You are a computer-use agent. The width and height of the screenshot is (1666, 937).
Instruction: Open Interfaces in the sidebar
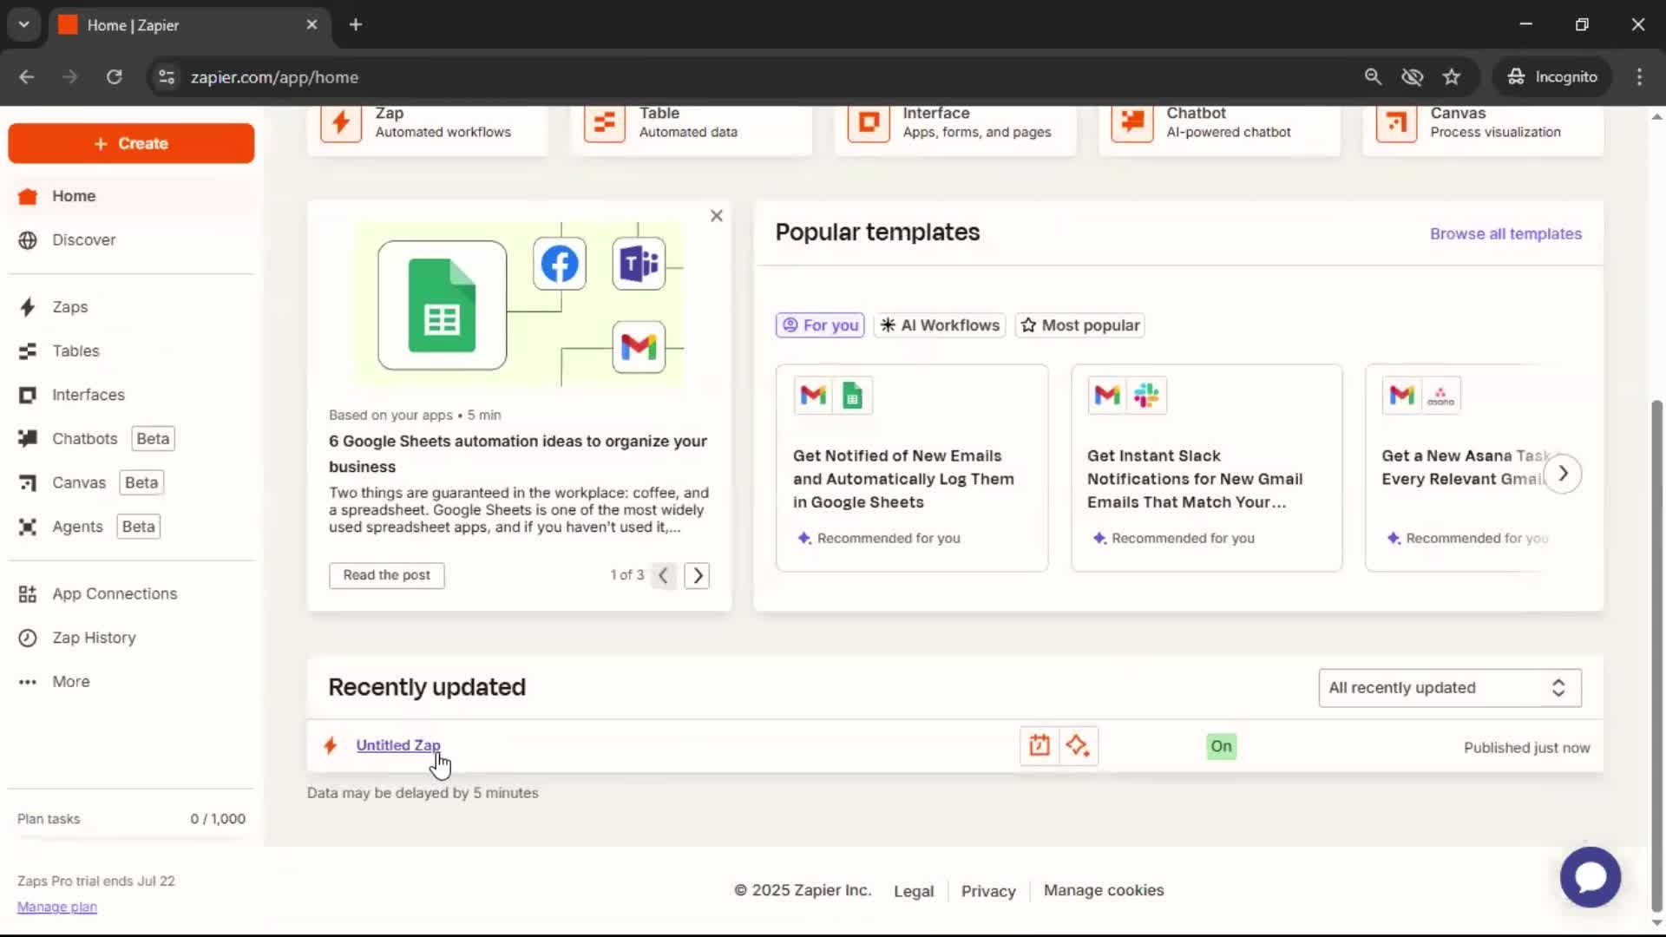(x=131, y=395)
